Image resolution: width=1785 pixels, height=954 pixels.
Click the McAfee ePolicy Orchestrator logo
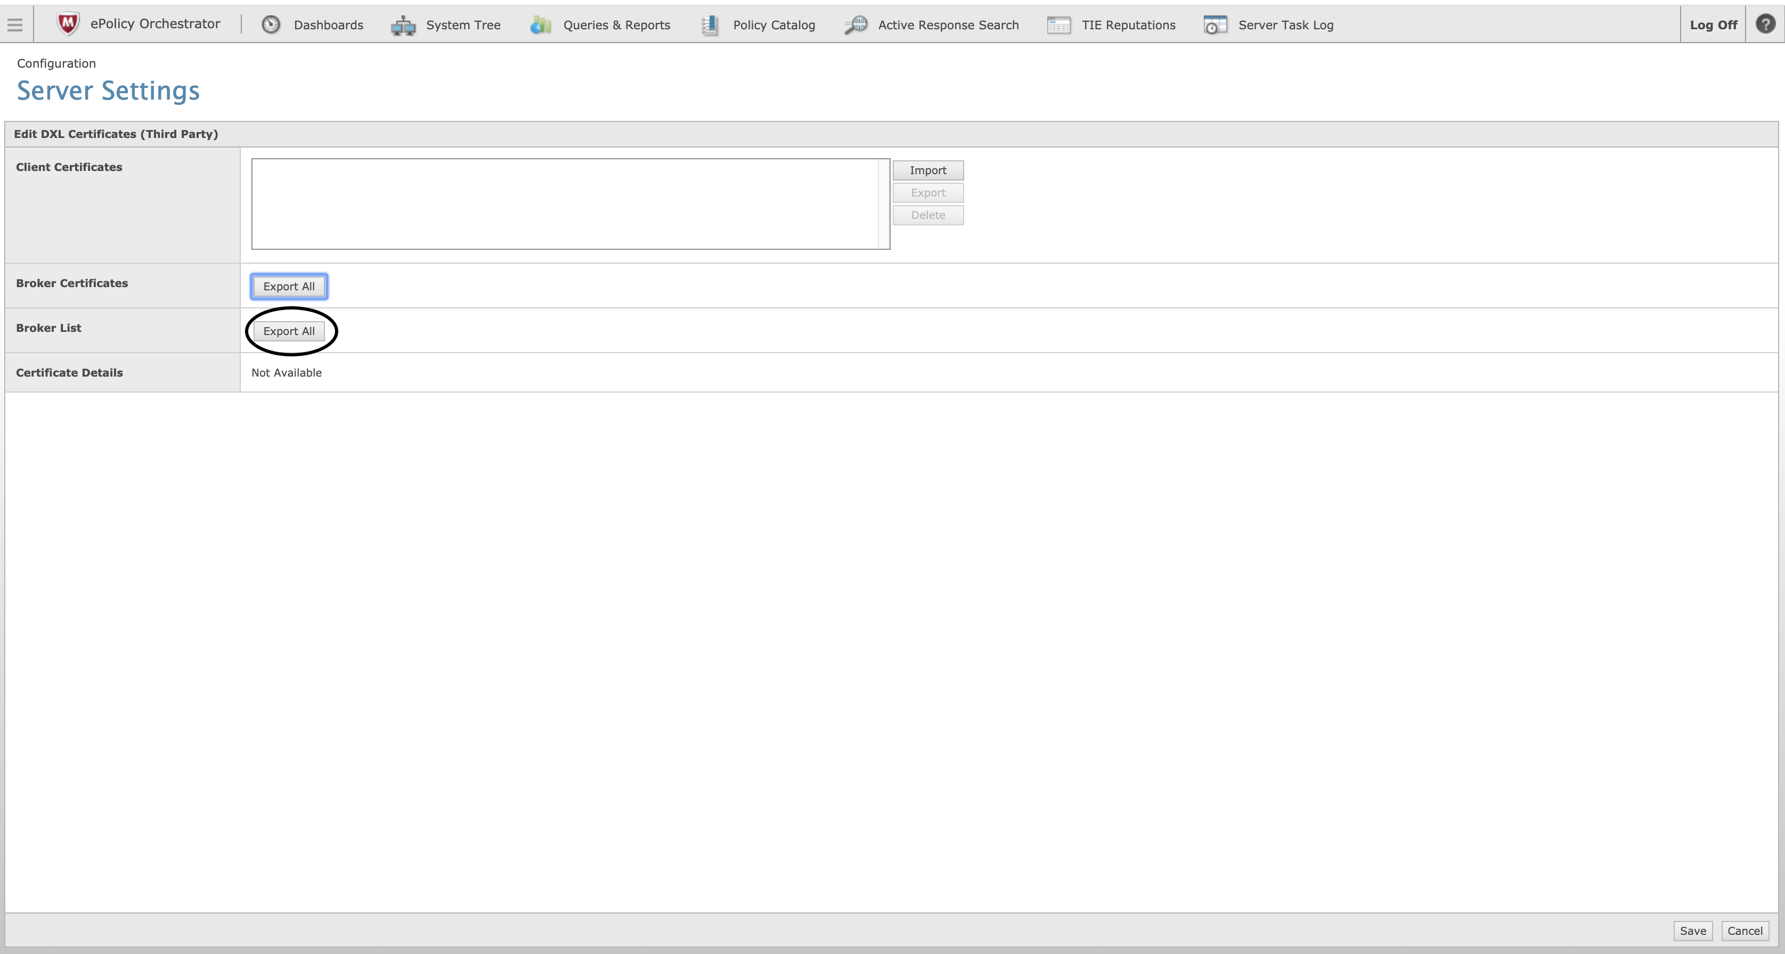coord(67,23)
